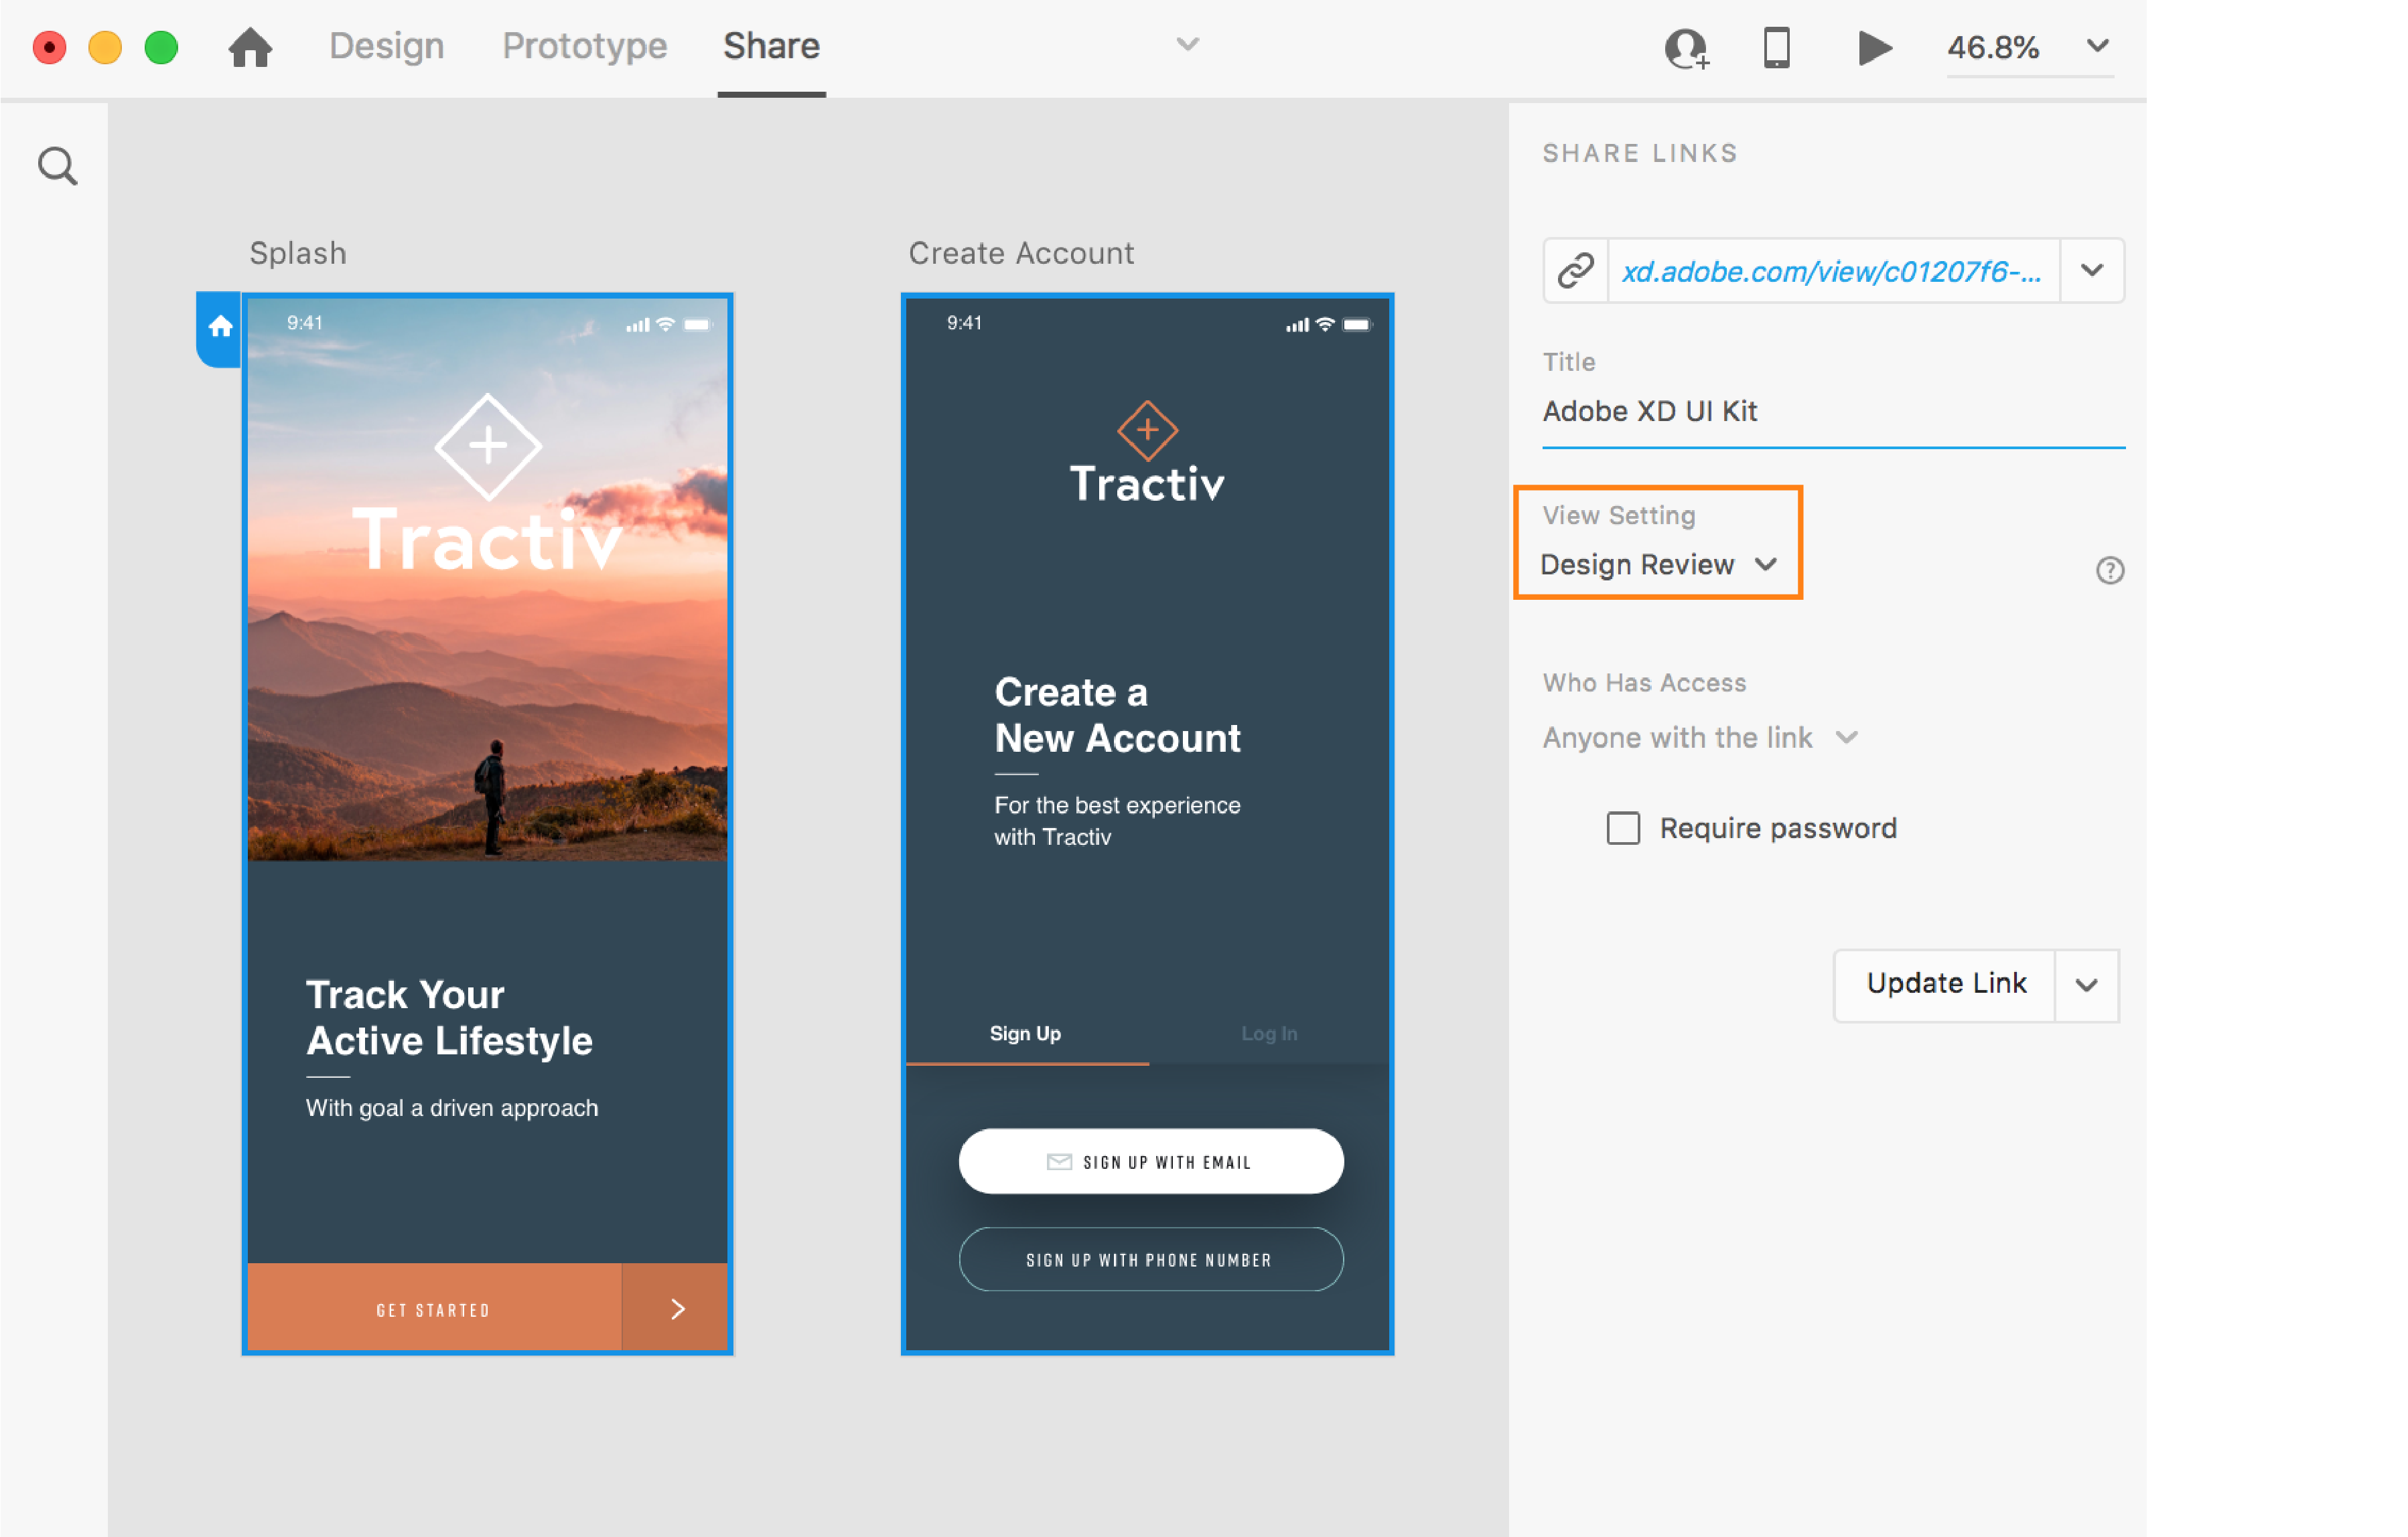Switch to the Prototype tab
This screenshot has height=1537, width=2408.
point(584,46)
